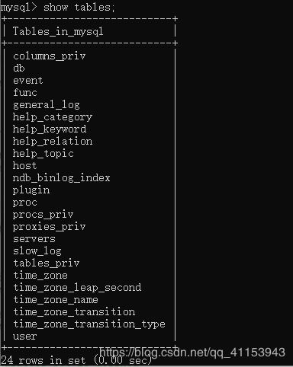This screenshot has height=367, width=293.
Task: Select the plugin table entry
Action: coord(31,190)
